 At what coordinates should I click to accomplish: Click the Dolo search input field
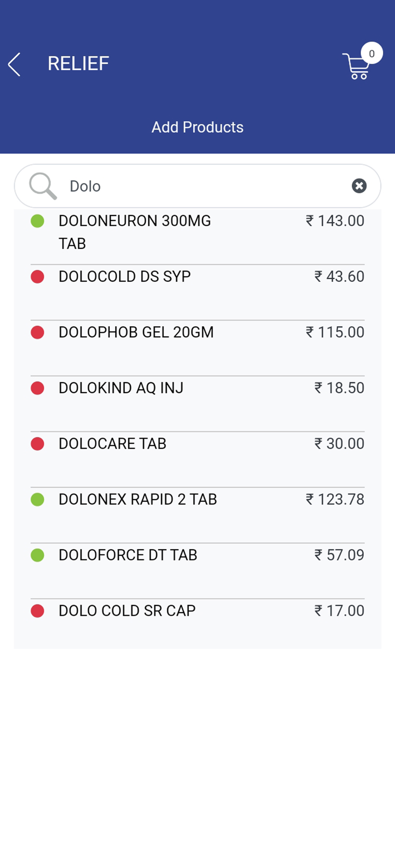205,186
